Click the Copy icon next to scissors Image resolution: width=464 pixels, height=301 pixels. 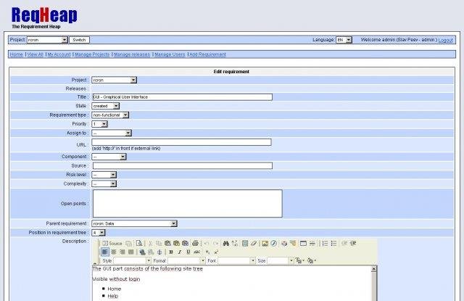coord(159,243)
